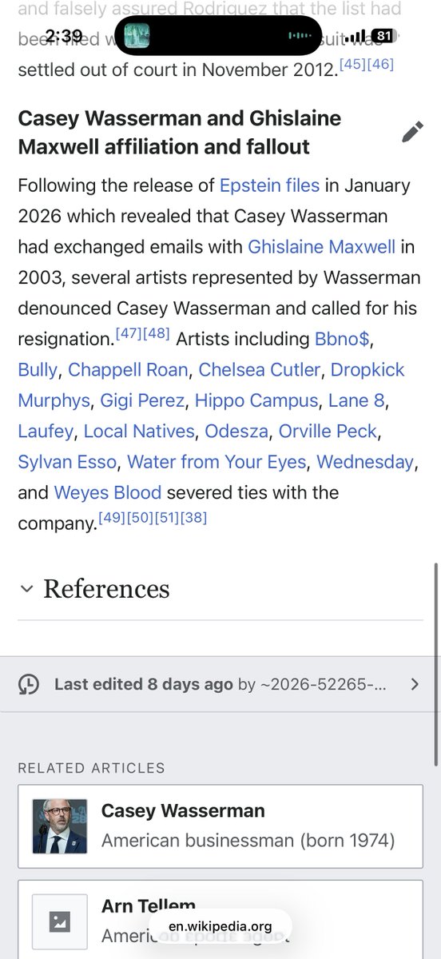Tap the Arn Tellem placeholder image icon
The height and width of the screenshot is (959, 441).
click(x=59, y=921)
